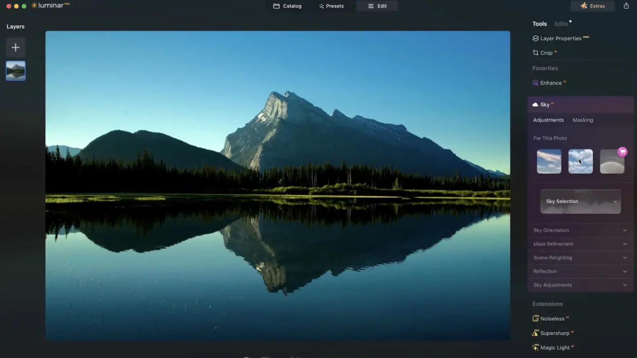Click the mountain photo in canvas
Image resolution: width=637 pixels, height=358 pixels.
(x=278, y=185)
